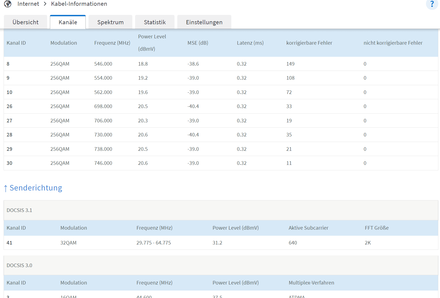Click power level value 20.3
The width and height of the screenshot is (440, 298).
143,120
